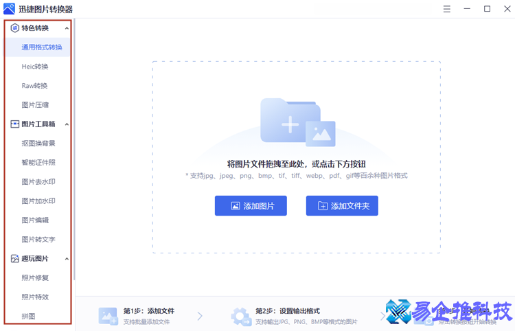
Task: Click the 趣玩图片 section icon
Action: (15, 258)
